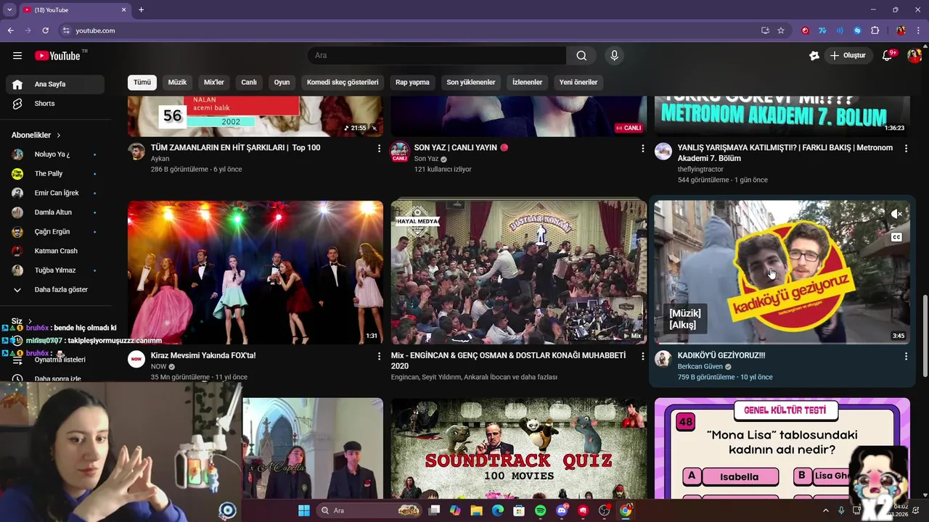Open the Chrome profile avatar

click(x=901, y=30)
